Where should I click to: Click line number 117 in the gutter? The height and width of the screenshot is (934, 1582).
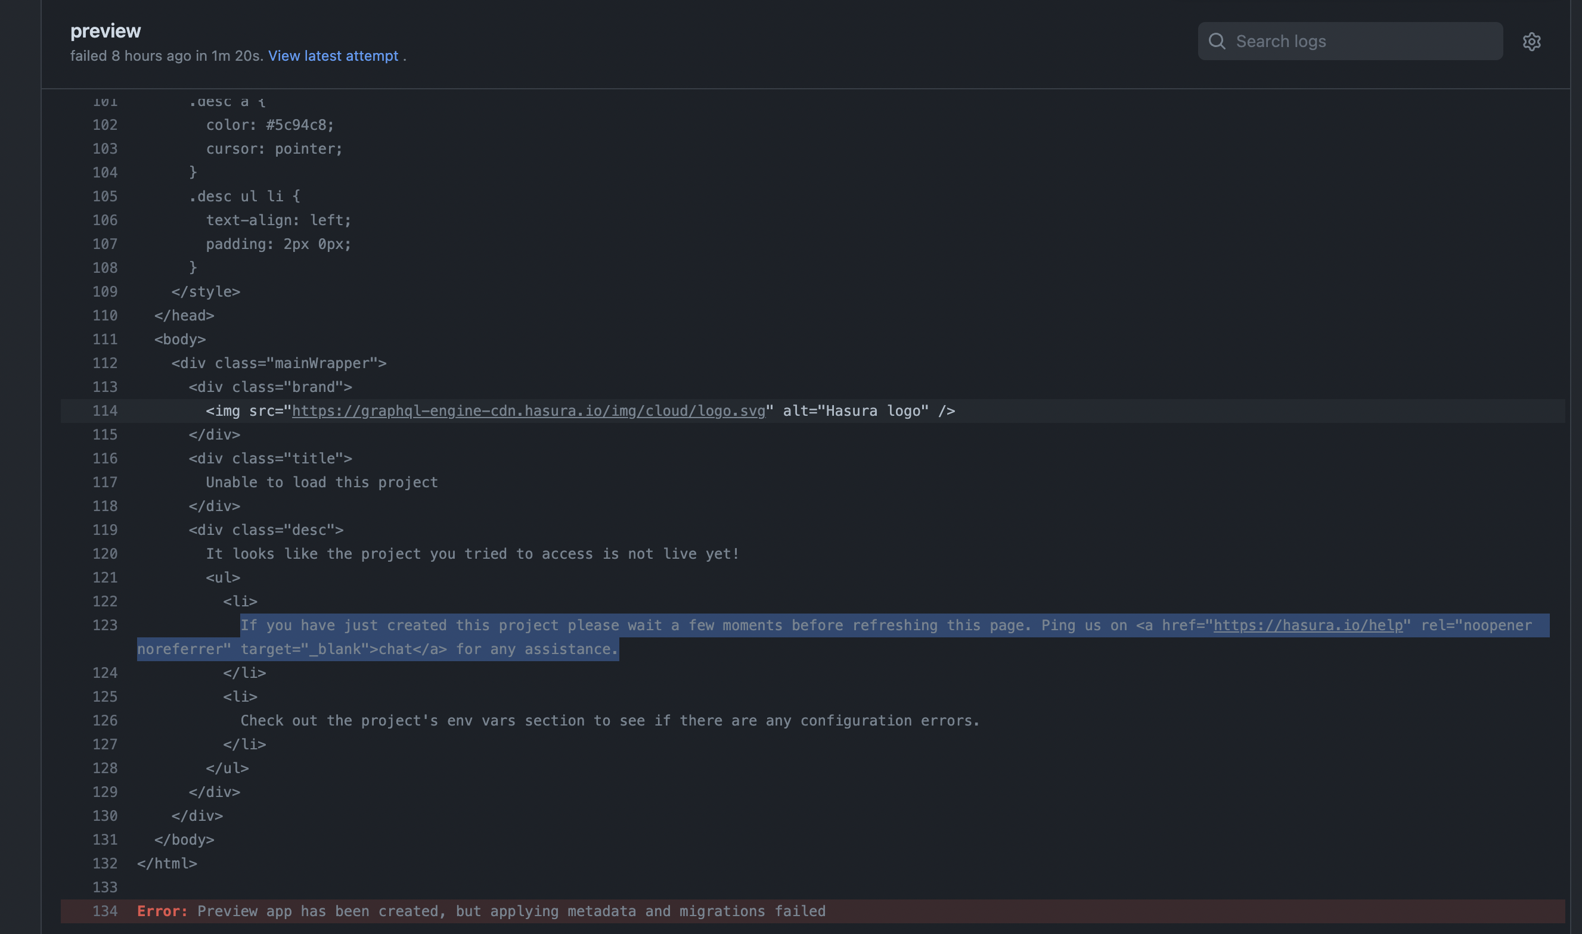pyautogui.click(x=104, y=482)
